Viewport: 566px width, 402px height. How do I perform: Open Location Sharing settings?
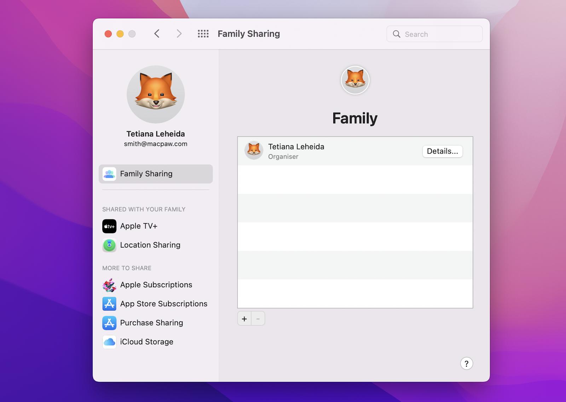(x=156, y=245)
